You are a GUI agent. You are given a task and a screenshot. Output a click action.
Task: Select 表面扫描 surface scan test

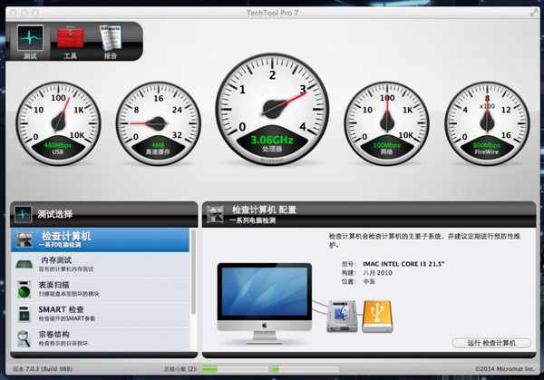(x=100, y=289)
